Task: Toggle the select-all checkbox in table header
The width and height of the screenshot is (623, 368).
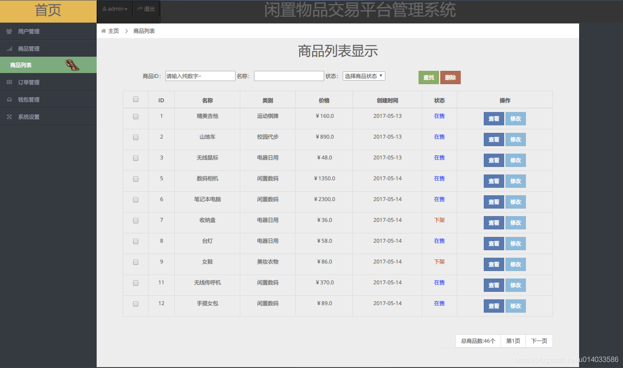Action: click(135, 99)
